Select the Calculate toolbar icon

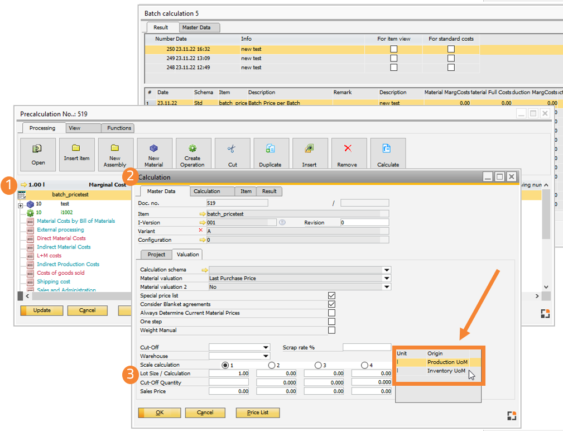tap(388, 153)
